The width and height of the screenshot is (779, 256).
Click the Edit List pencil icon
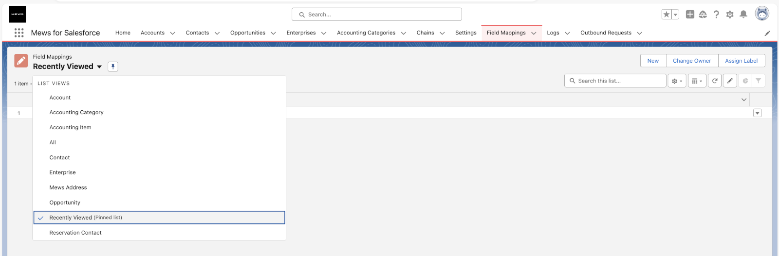[730, 81]
